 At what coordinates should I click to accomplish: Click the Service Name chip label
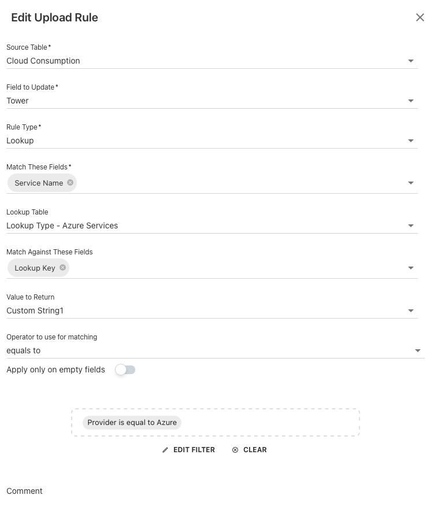tap(39, 183)
